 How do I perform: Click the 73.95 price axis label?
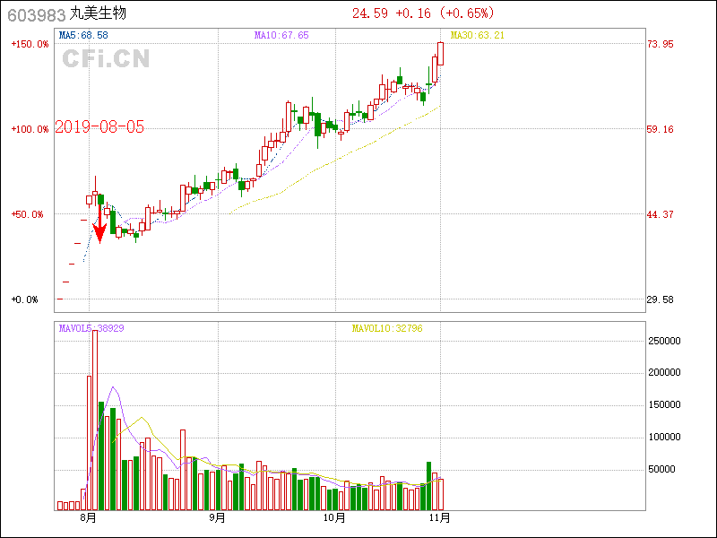click(661, 44)
